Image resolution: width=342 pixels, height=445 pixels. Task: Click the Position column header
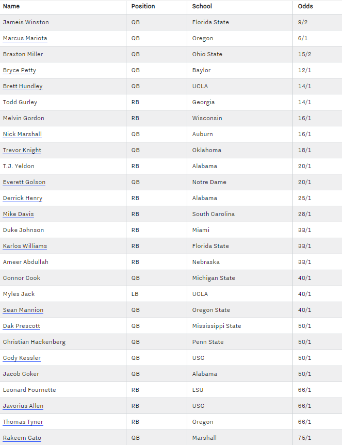tap(143, 6)
